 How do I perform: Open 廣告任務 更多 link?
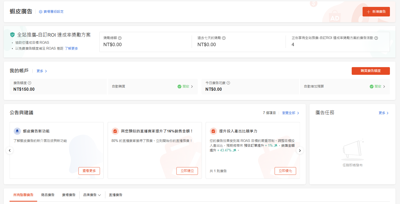tap(384, 113)
